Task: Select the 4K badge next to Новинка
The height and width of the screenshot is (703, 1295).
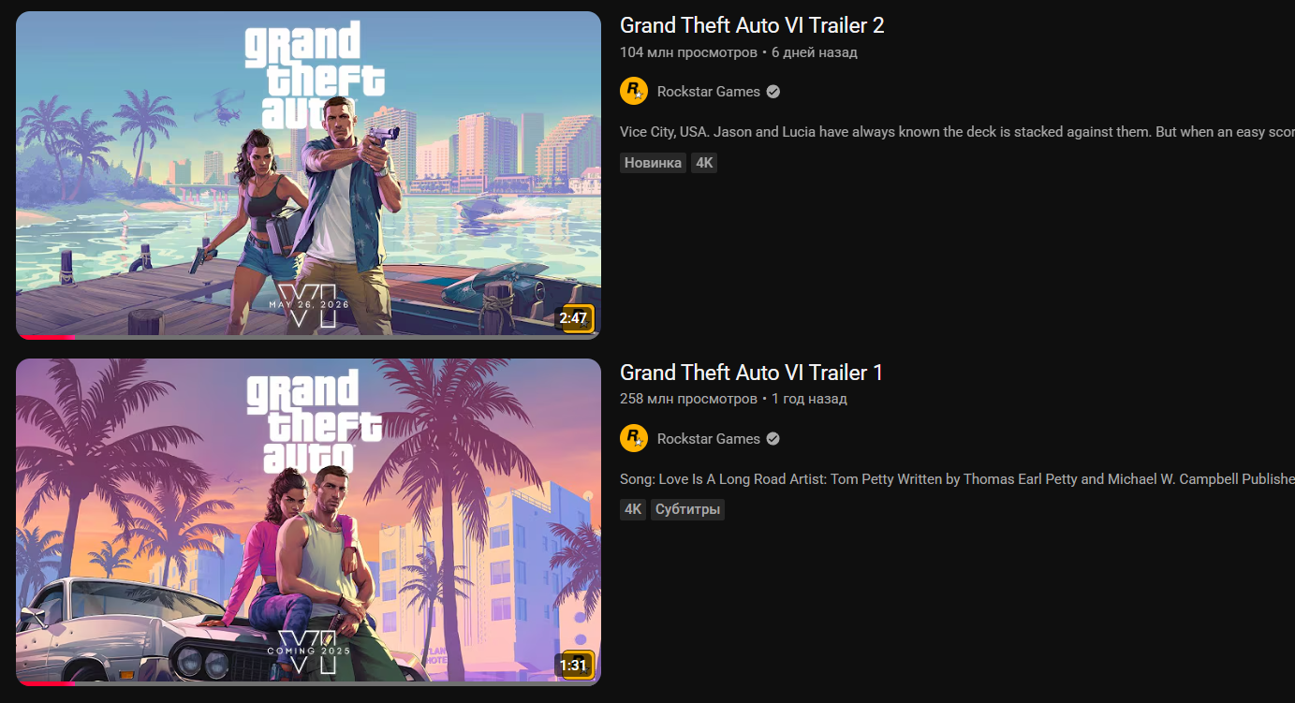Action: tap(704, 163)
